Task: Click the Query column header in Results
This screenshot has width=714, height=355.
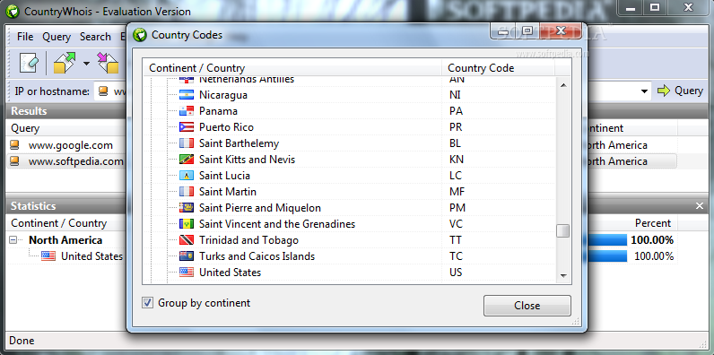Action: [66, 128]
